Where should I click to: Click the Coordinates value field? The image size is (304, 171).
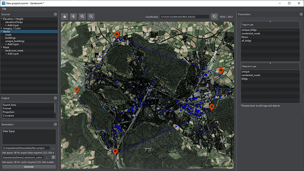[x=185, y=17]
